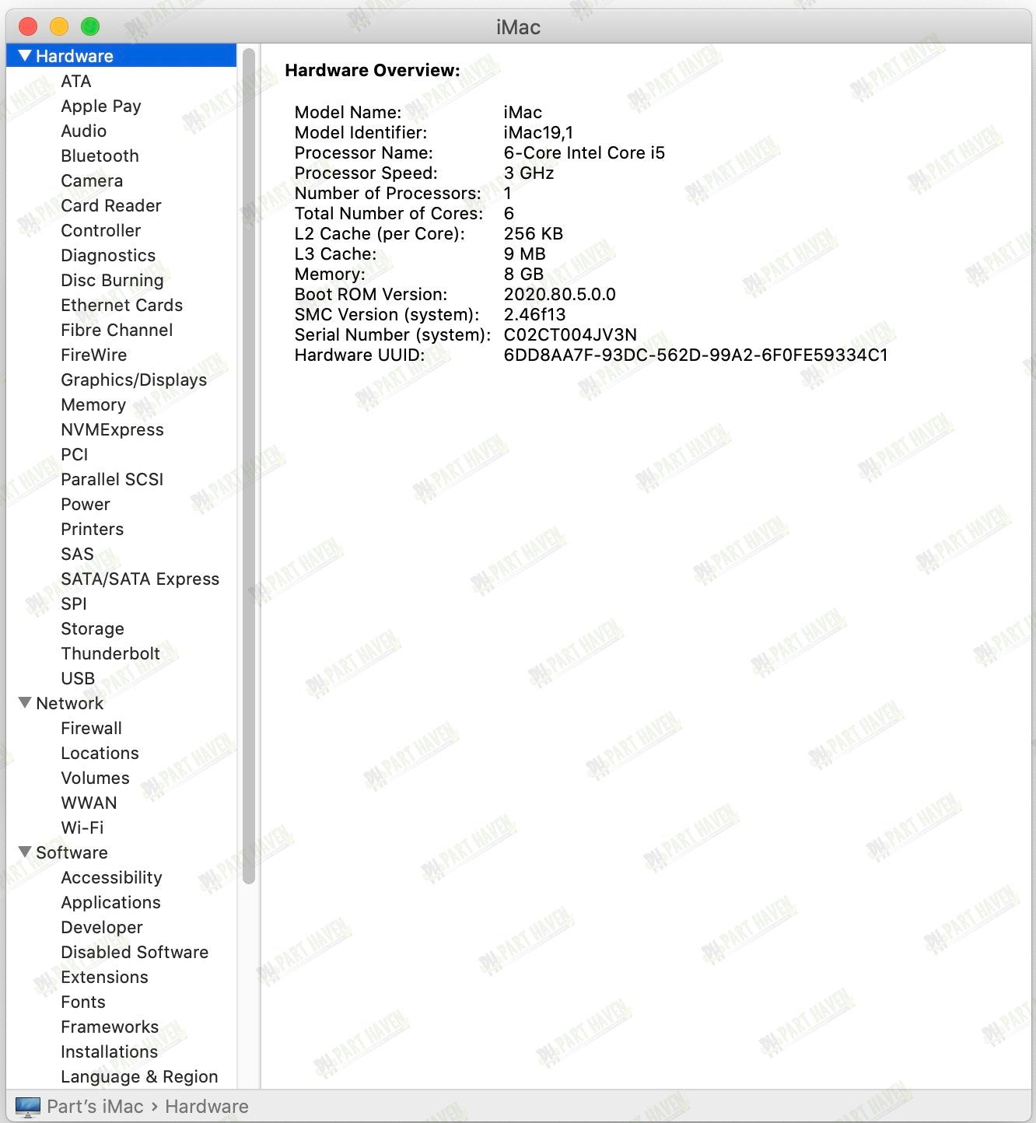This screenshot has width=1036, height=1123.
Task: Collapse the Software section triangle
Action: click(x=25, y=852)
